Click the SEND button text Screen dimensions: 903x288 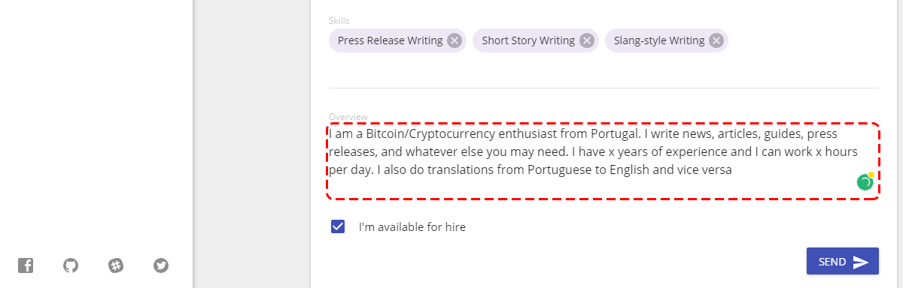832,262
